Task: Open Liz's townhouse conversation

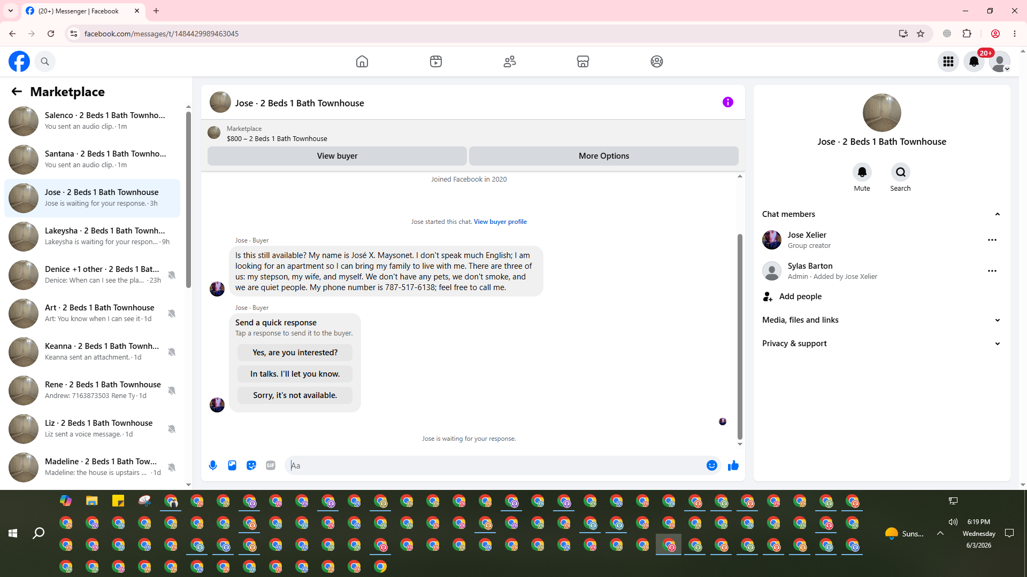Action: click(x=92, y=428)
